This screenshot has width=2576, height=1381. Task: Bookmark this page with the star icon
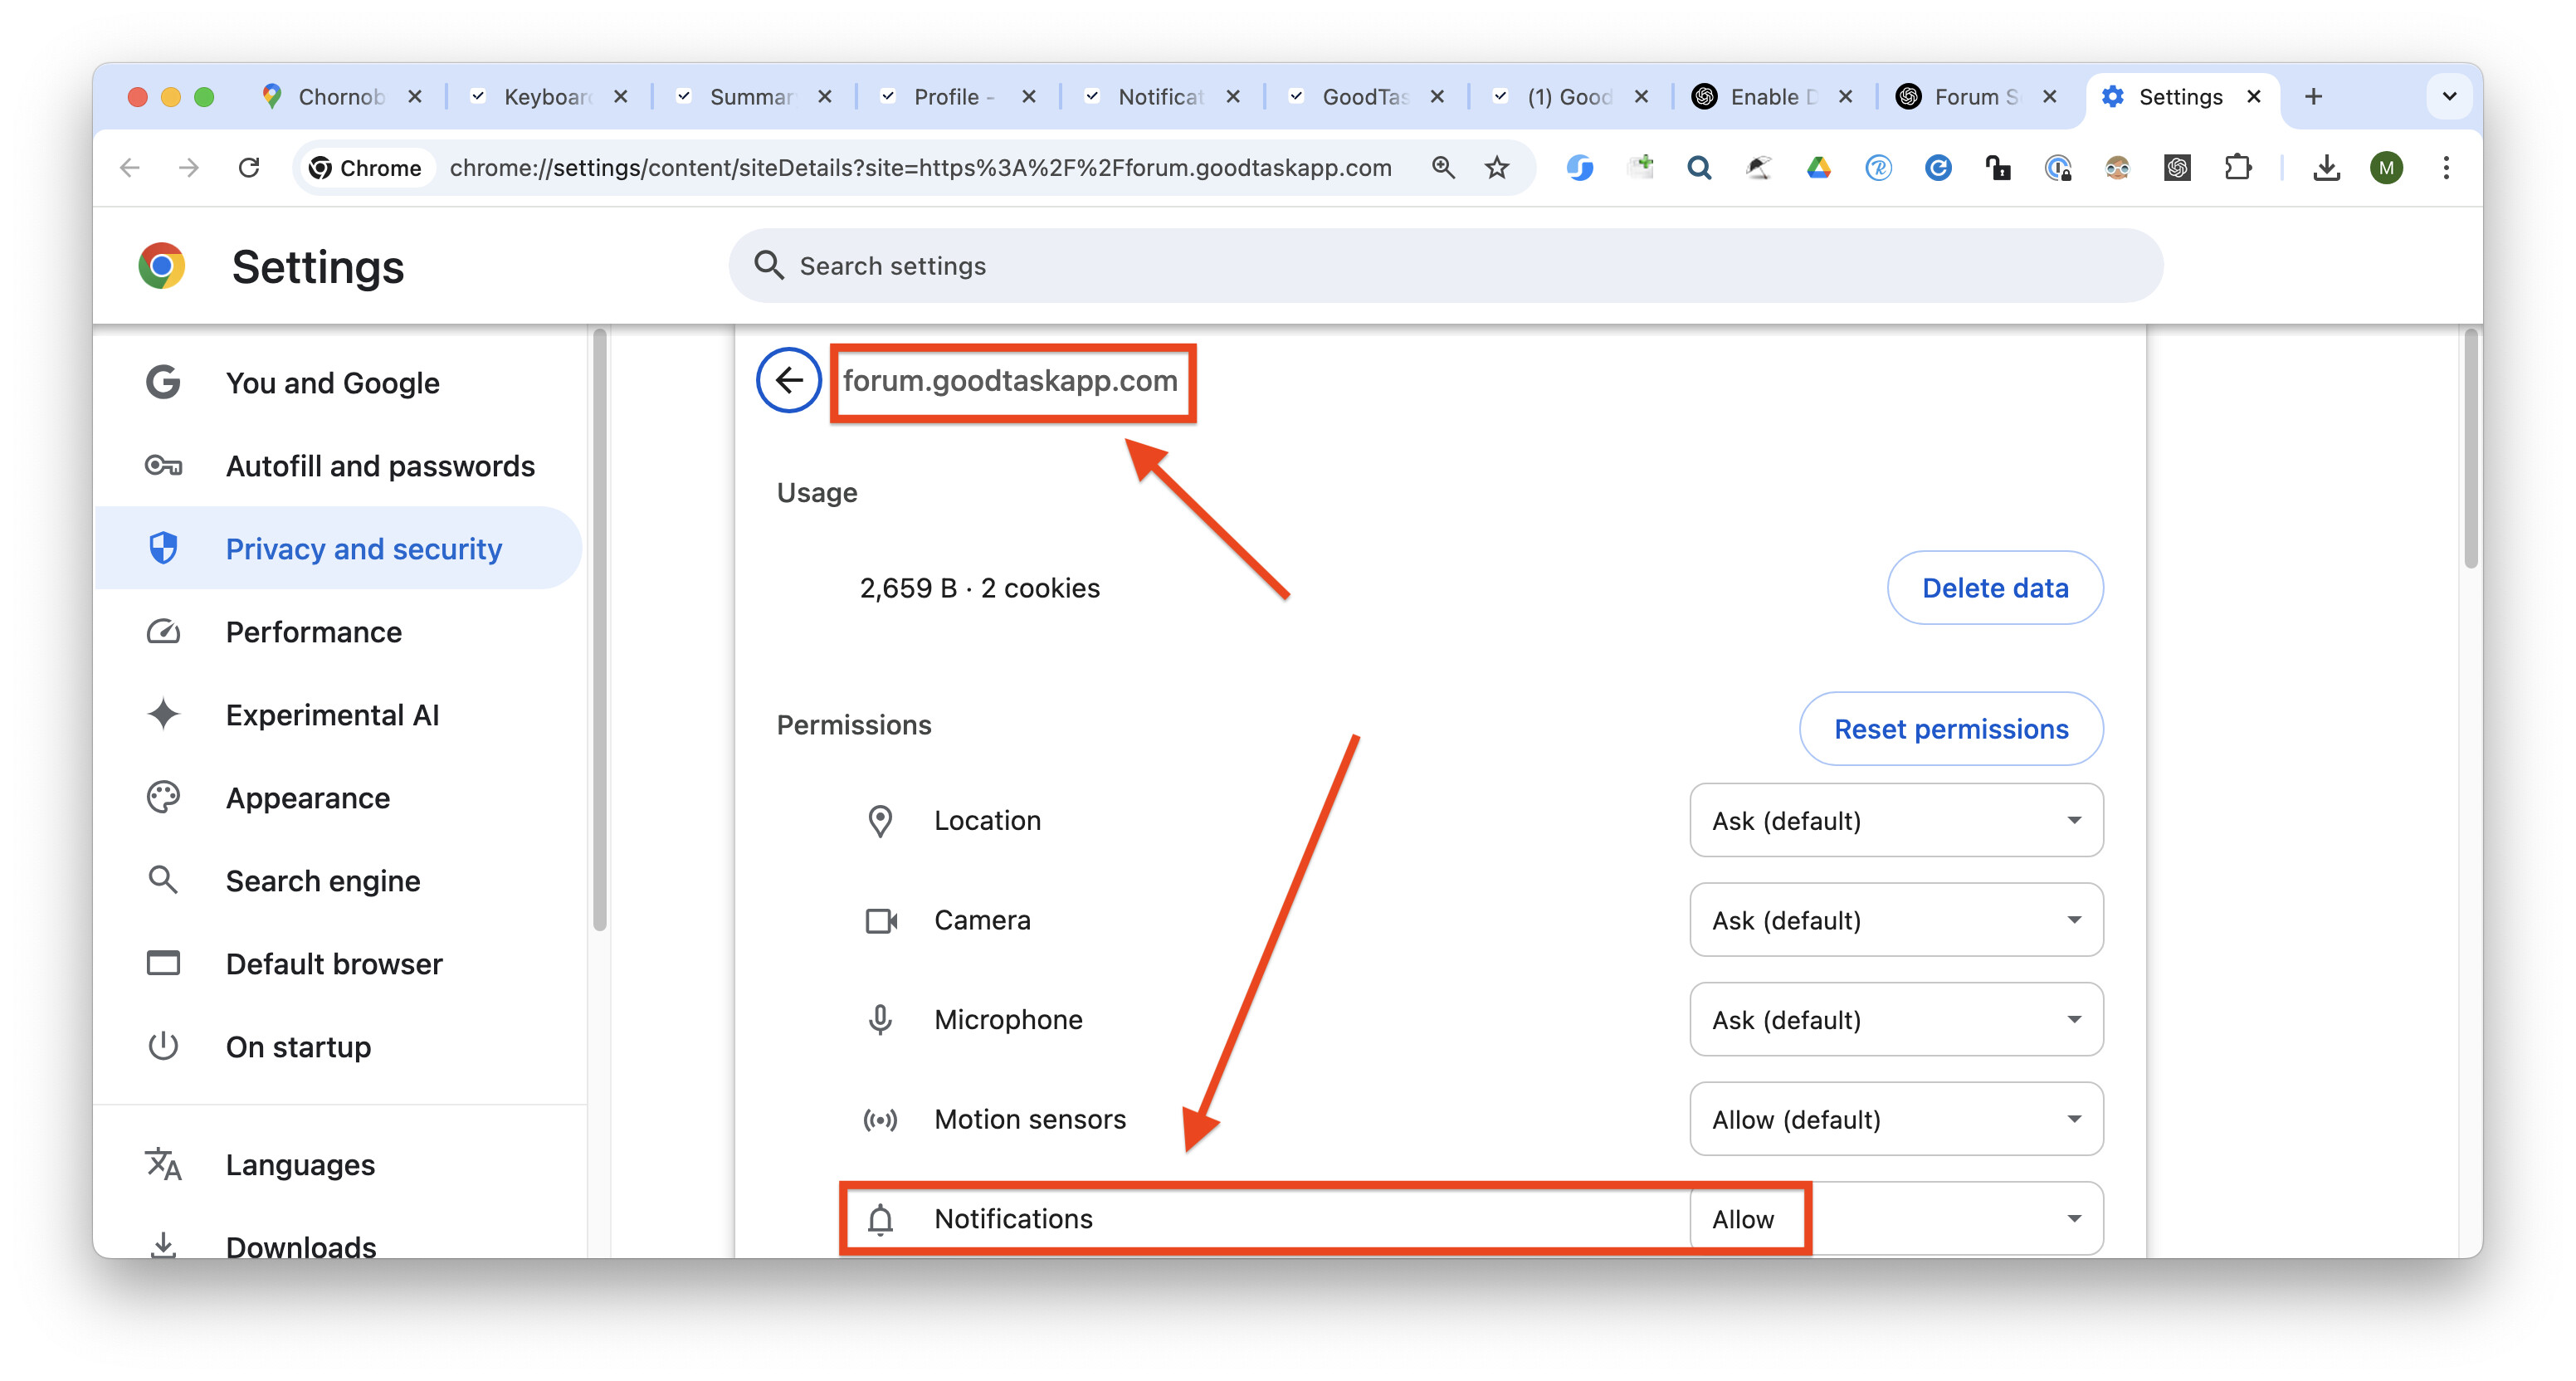(1497, 168)
